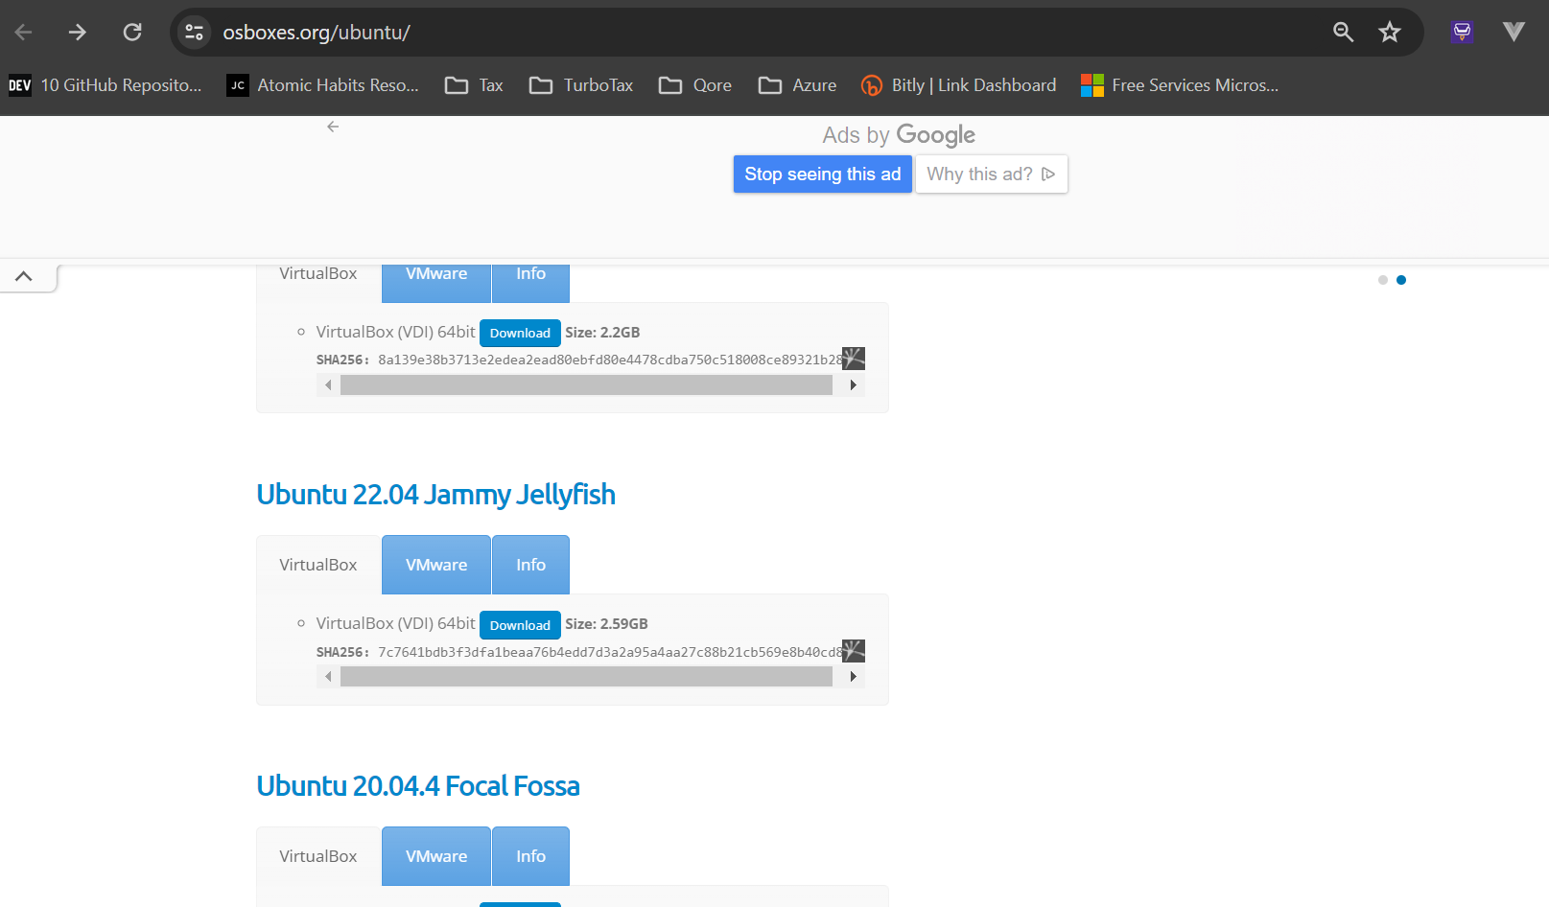Image resolution: width=1549 pixels, height=907 pixels.
Task: Click the SHA256 hash starting with 7c7641bd
Action: (x=610, y=652)
